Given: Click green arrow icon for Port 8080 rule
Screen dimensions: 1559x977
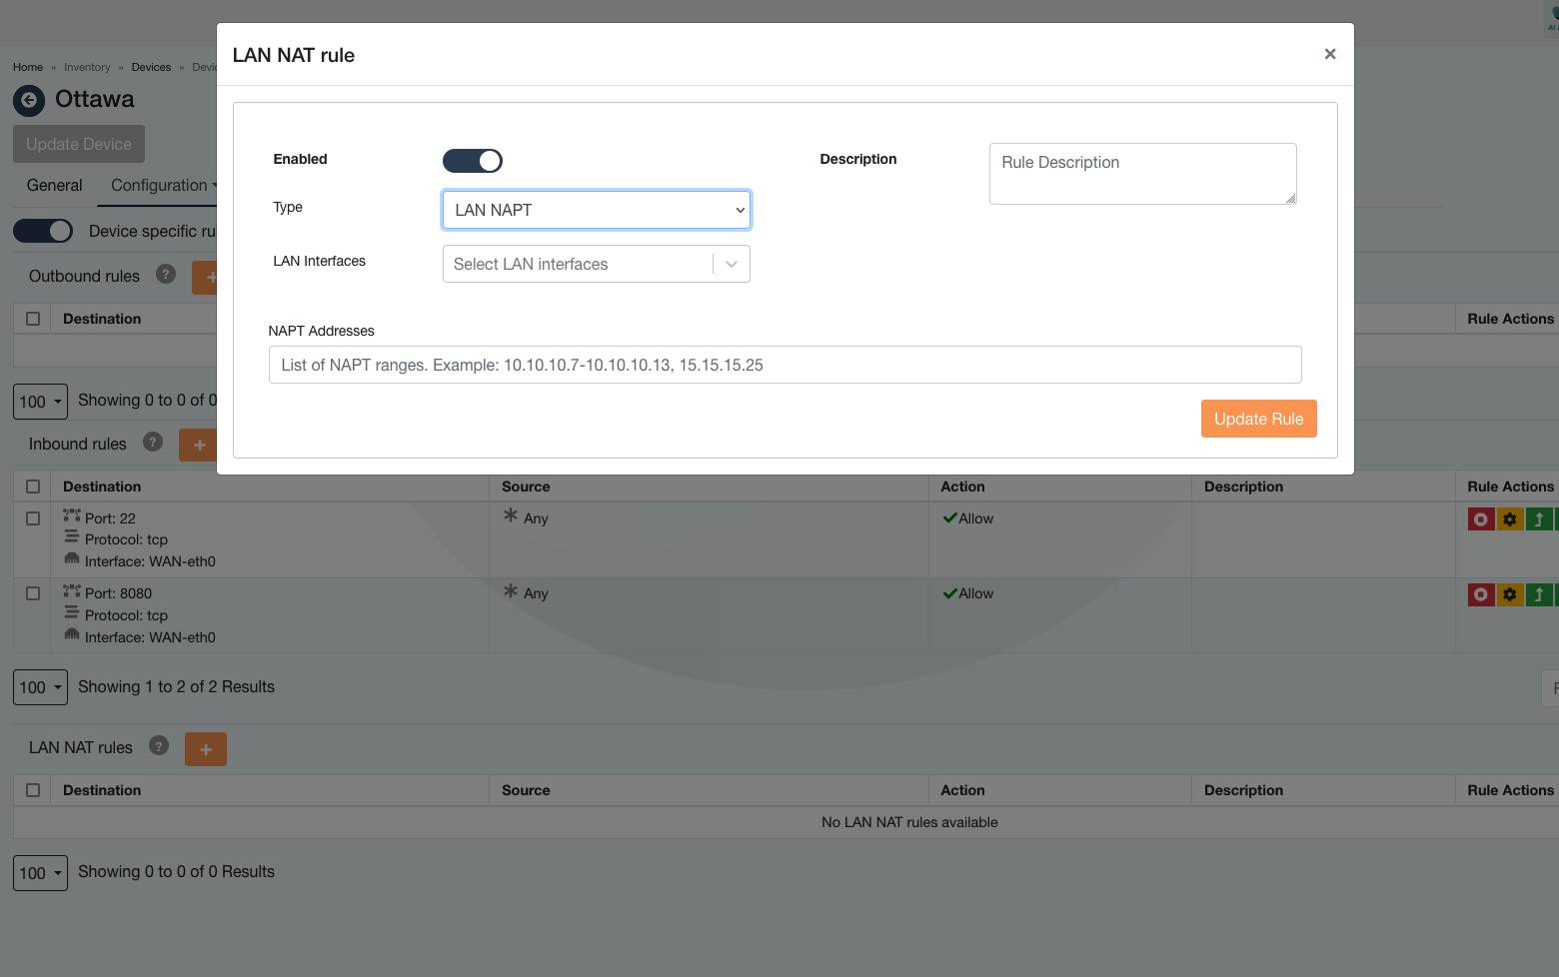Looking at the screenshot, I should pos(1538,594).
